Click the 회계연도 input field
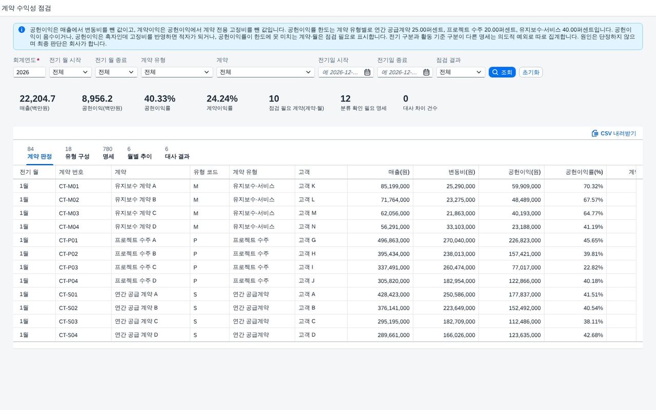Viewport: 656px width, 410px height. (29, 72)
